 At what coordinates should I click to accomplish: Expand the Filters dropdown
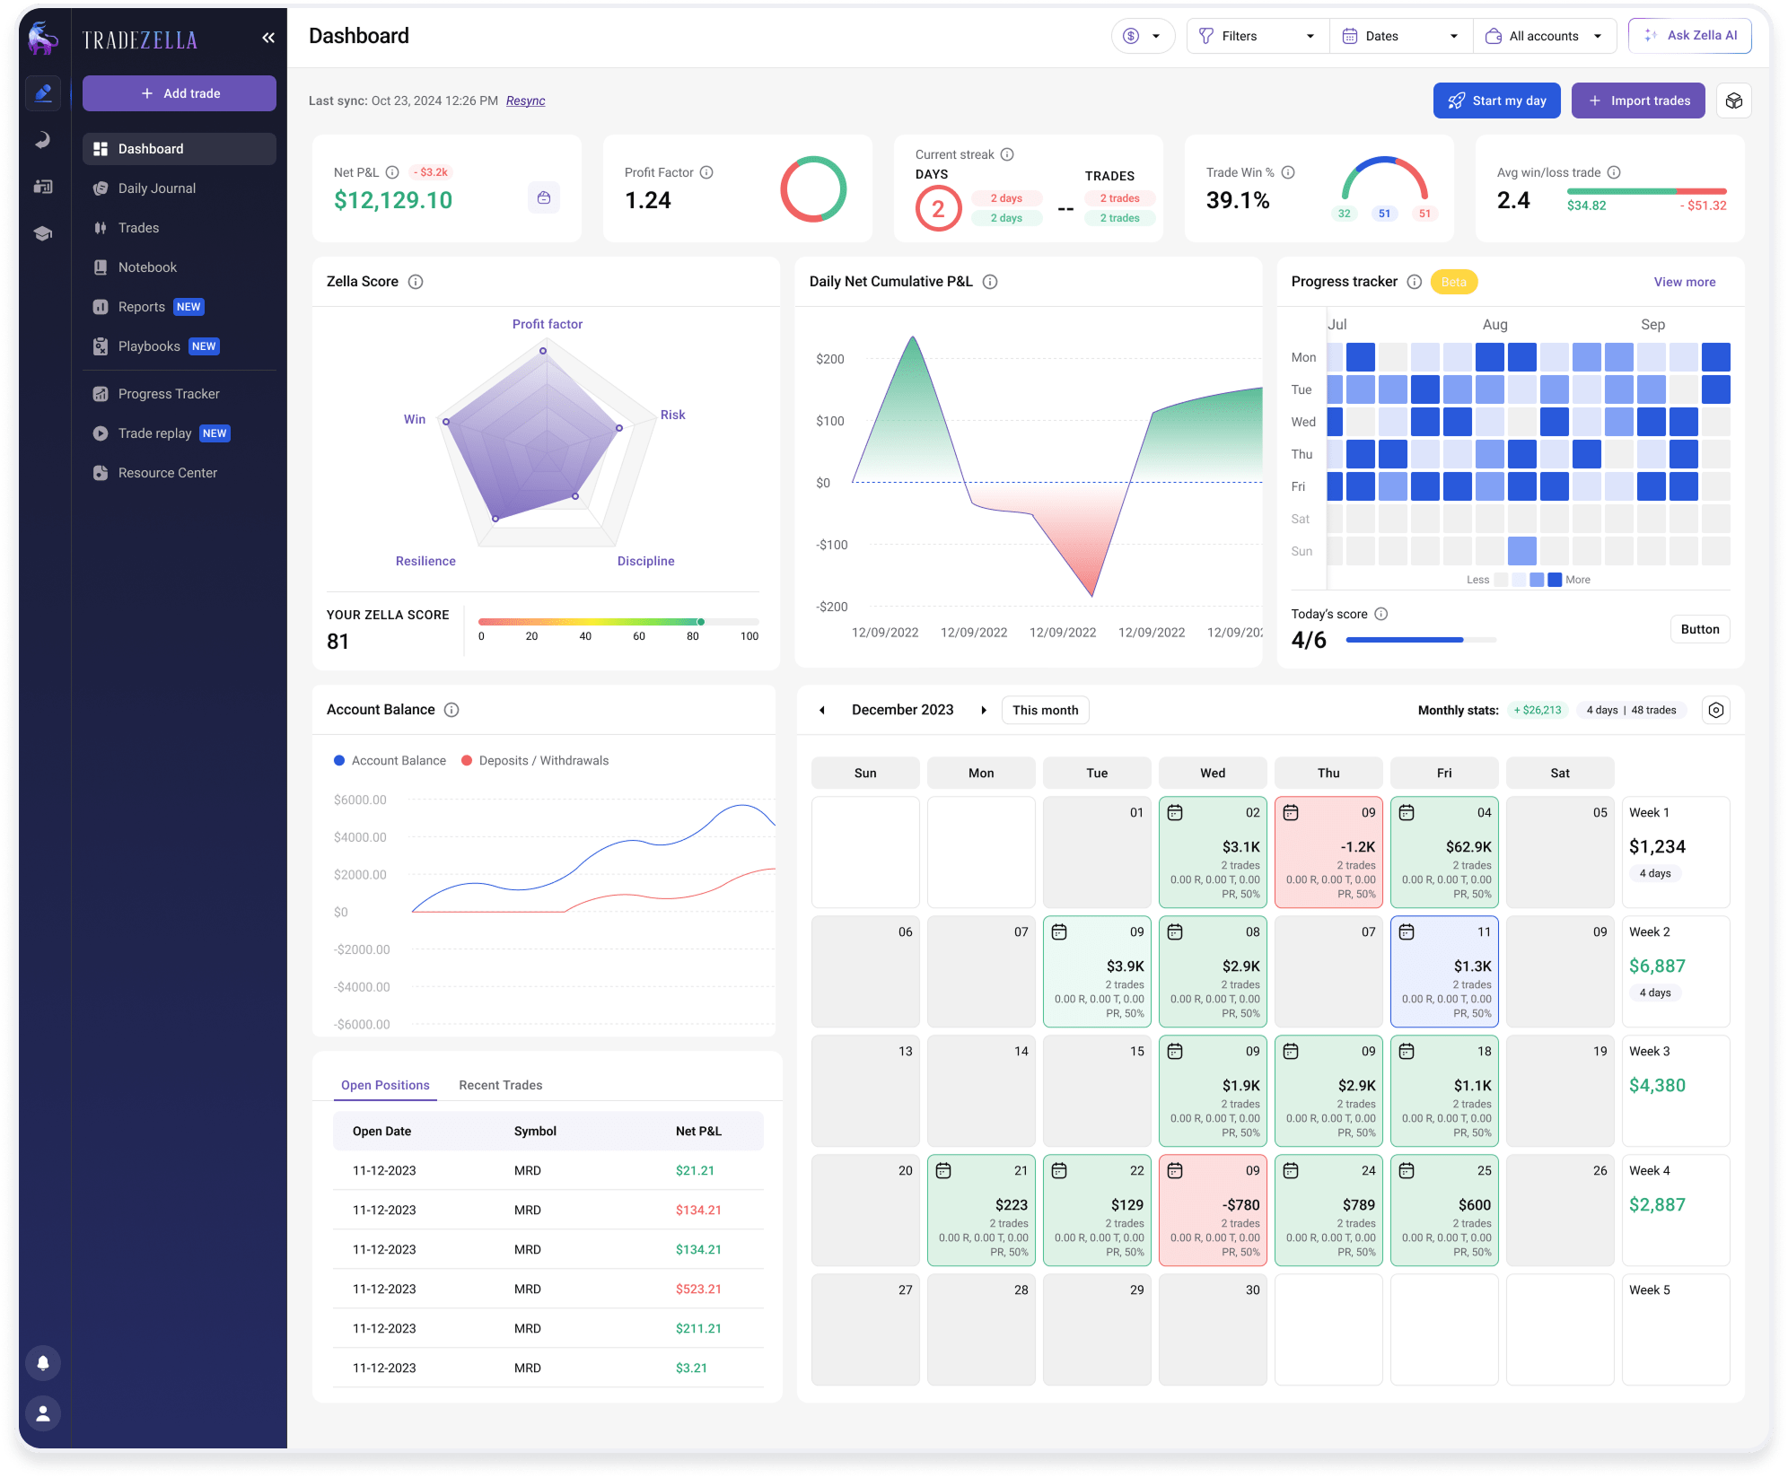[1257, 36]
